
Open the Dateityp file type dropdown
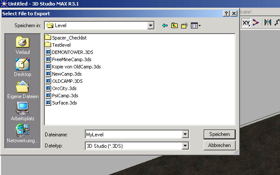point(185,146)
